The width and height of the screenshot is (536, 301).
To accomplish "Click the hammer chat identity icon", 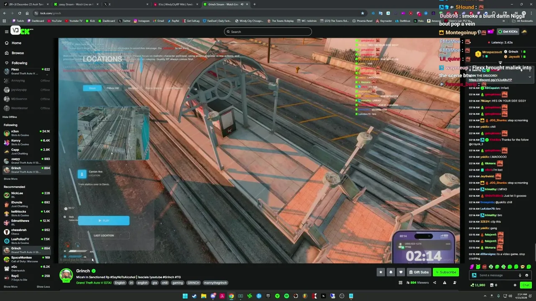I will (474, 275).
